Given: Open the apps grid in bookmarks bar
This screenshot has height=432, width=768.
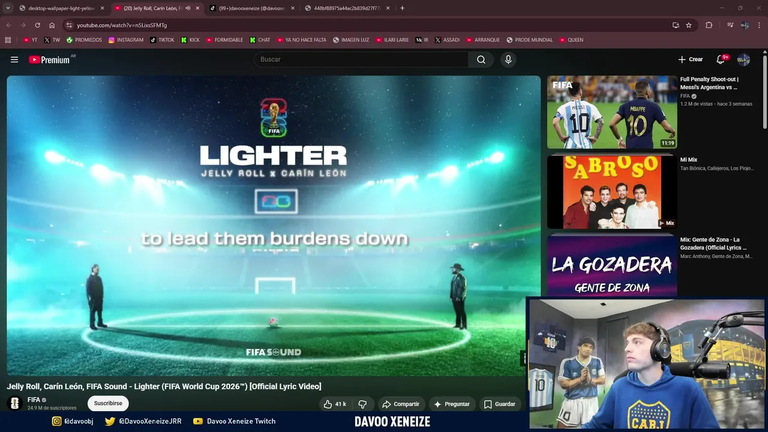Looking at the screenshot, I should click(8, 40).
